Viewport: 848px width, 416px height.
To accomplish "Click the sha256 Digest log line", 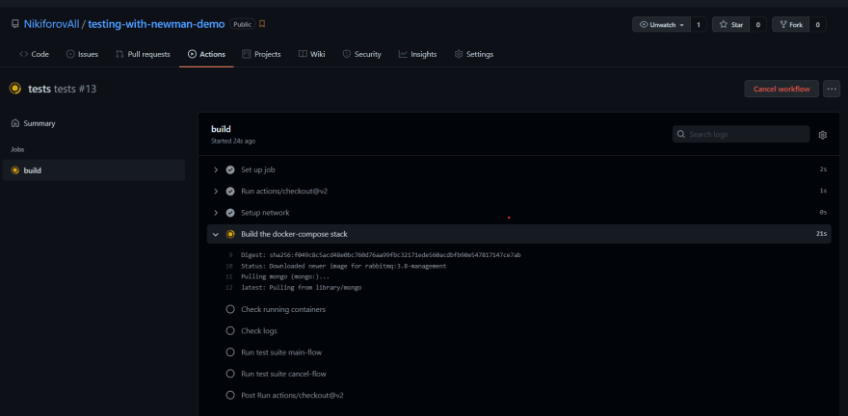I will pos(381,255).
